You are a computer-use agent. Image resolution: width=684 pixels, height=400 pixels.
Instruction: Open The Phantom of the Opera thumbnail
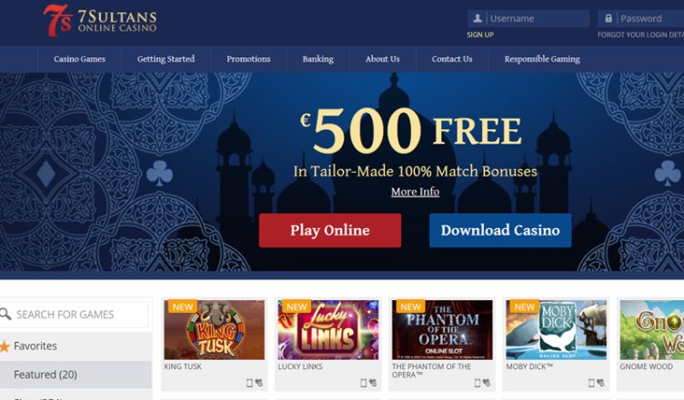click(442, 329)
